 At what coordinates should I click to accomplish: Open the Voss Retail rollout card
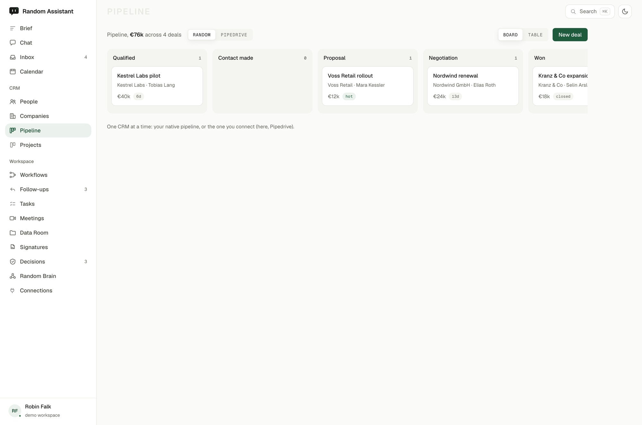(x=368, y=86)
